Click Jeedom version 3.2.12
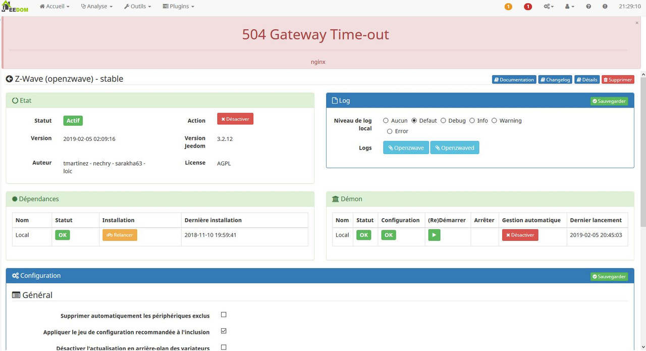 tap(225, 138)
